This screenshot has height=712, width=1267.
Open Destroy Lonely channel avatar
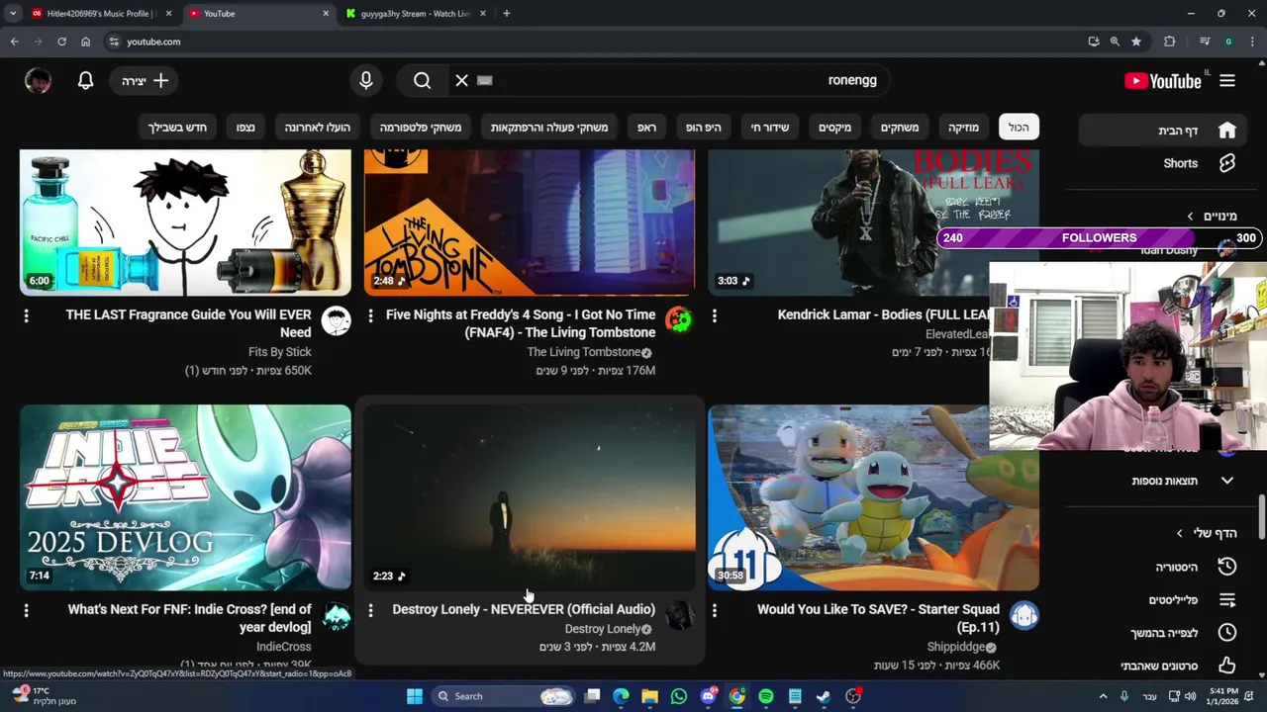[x=679, y=616]
